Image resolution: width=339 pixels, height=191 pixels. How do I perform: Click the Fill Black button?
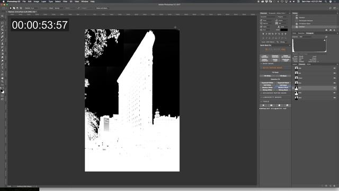coord(283,76)
